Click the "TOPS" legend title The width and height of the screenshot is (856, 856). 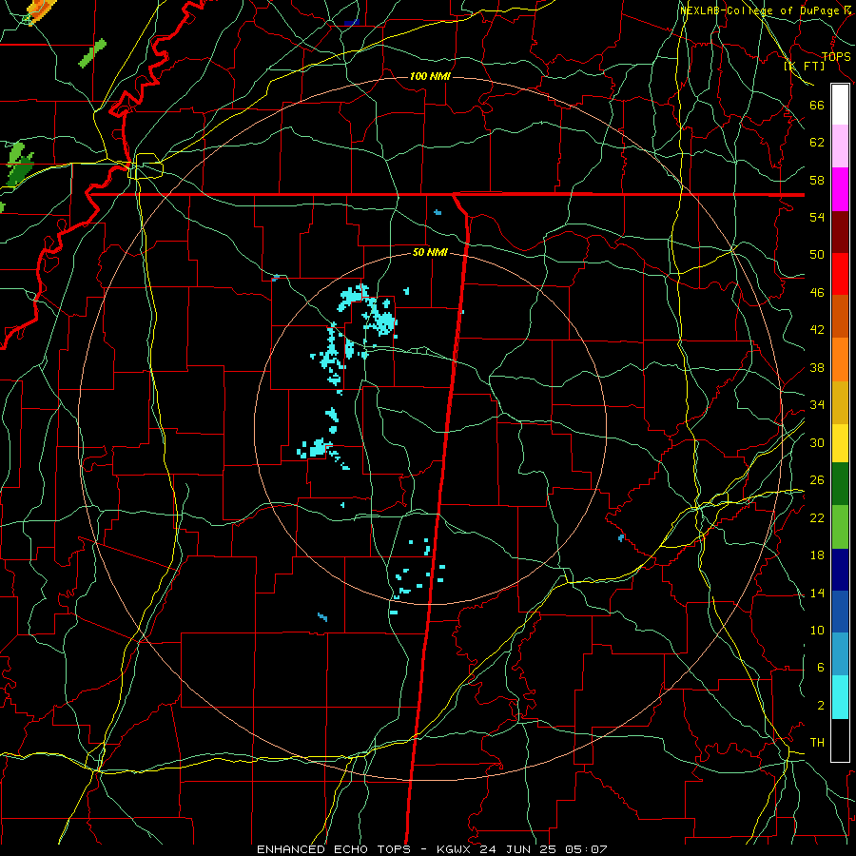click(x=836, y=57)
